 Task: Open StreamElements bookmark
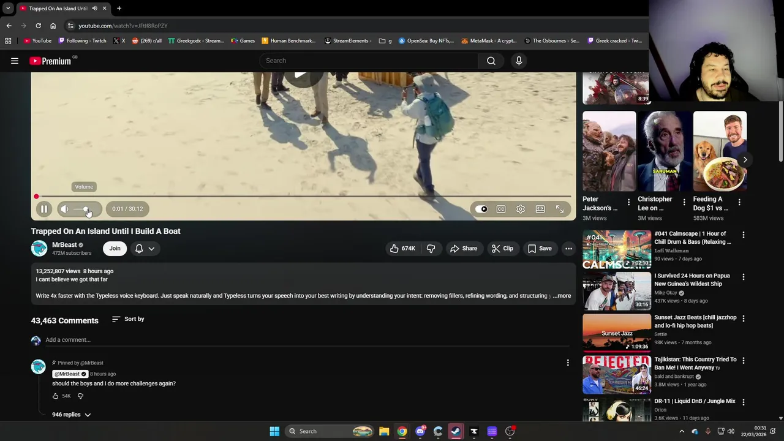click(x=348, y=40)
